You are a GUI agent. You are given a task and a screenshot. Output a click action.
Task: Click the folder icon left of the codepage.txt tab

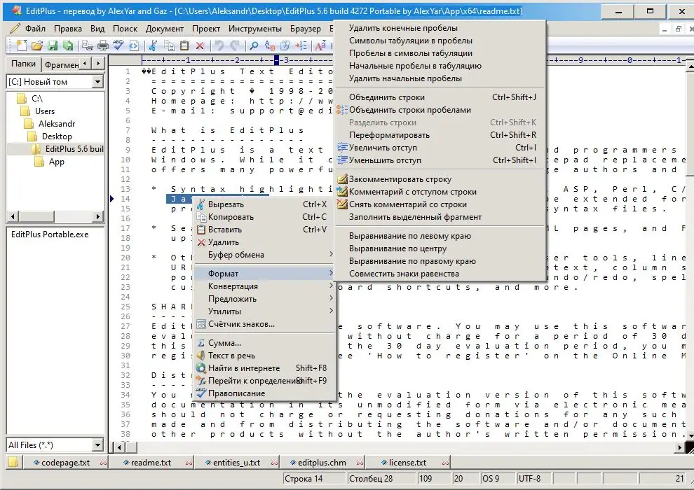pos(13,462)
